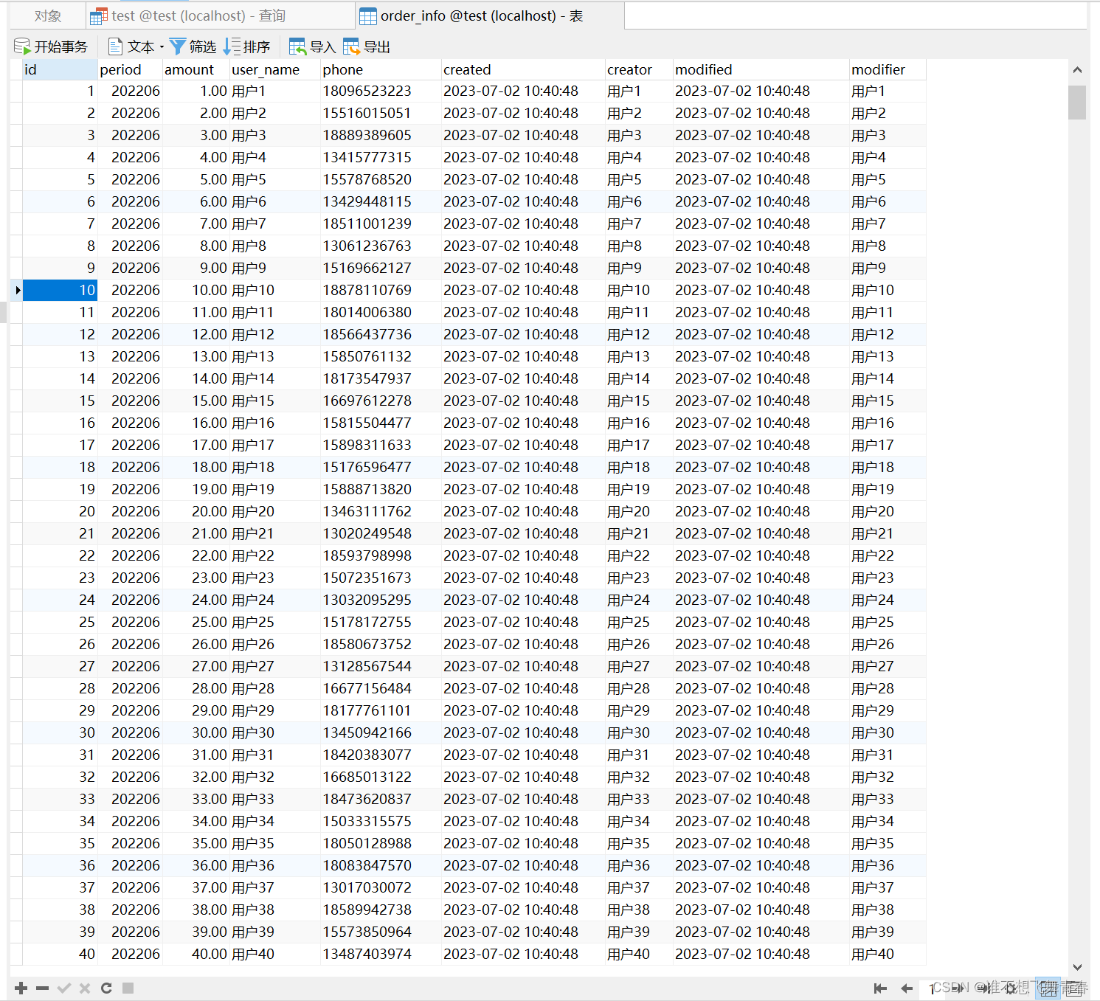The height and width of the screenshot is (1001, 1100).
Task: Select modifier cell 用户7
Action: coord(888,224)
